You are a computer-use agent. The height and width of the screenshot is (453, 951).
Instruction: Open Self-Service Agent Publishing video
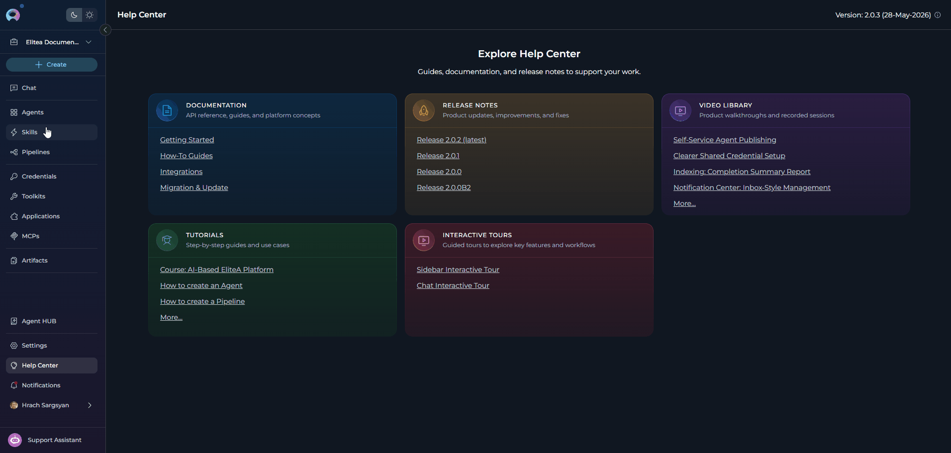point(725,140)
